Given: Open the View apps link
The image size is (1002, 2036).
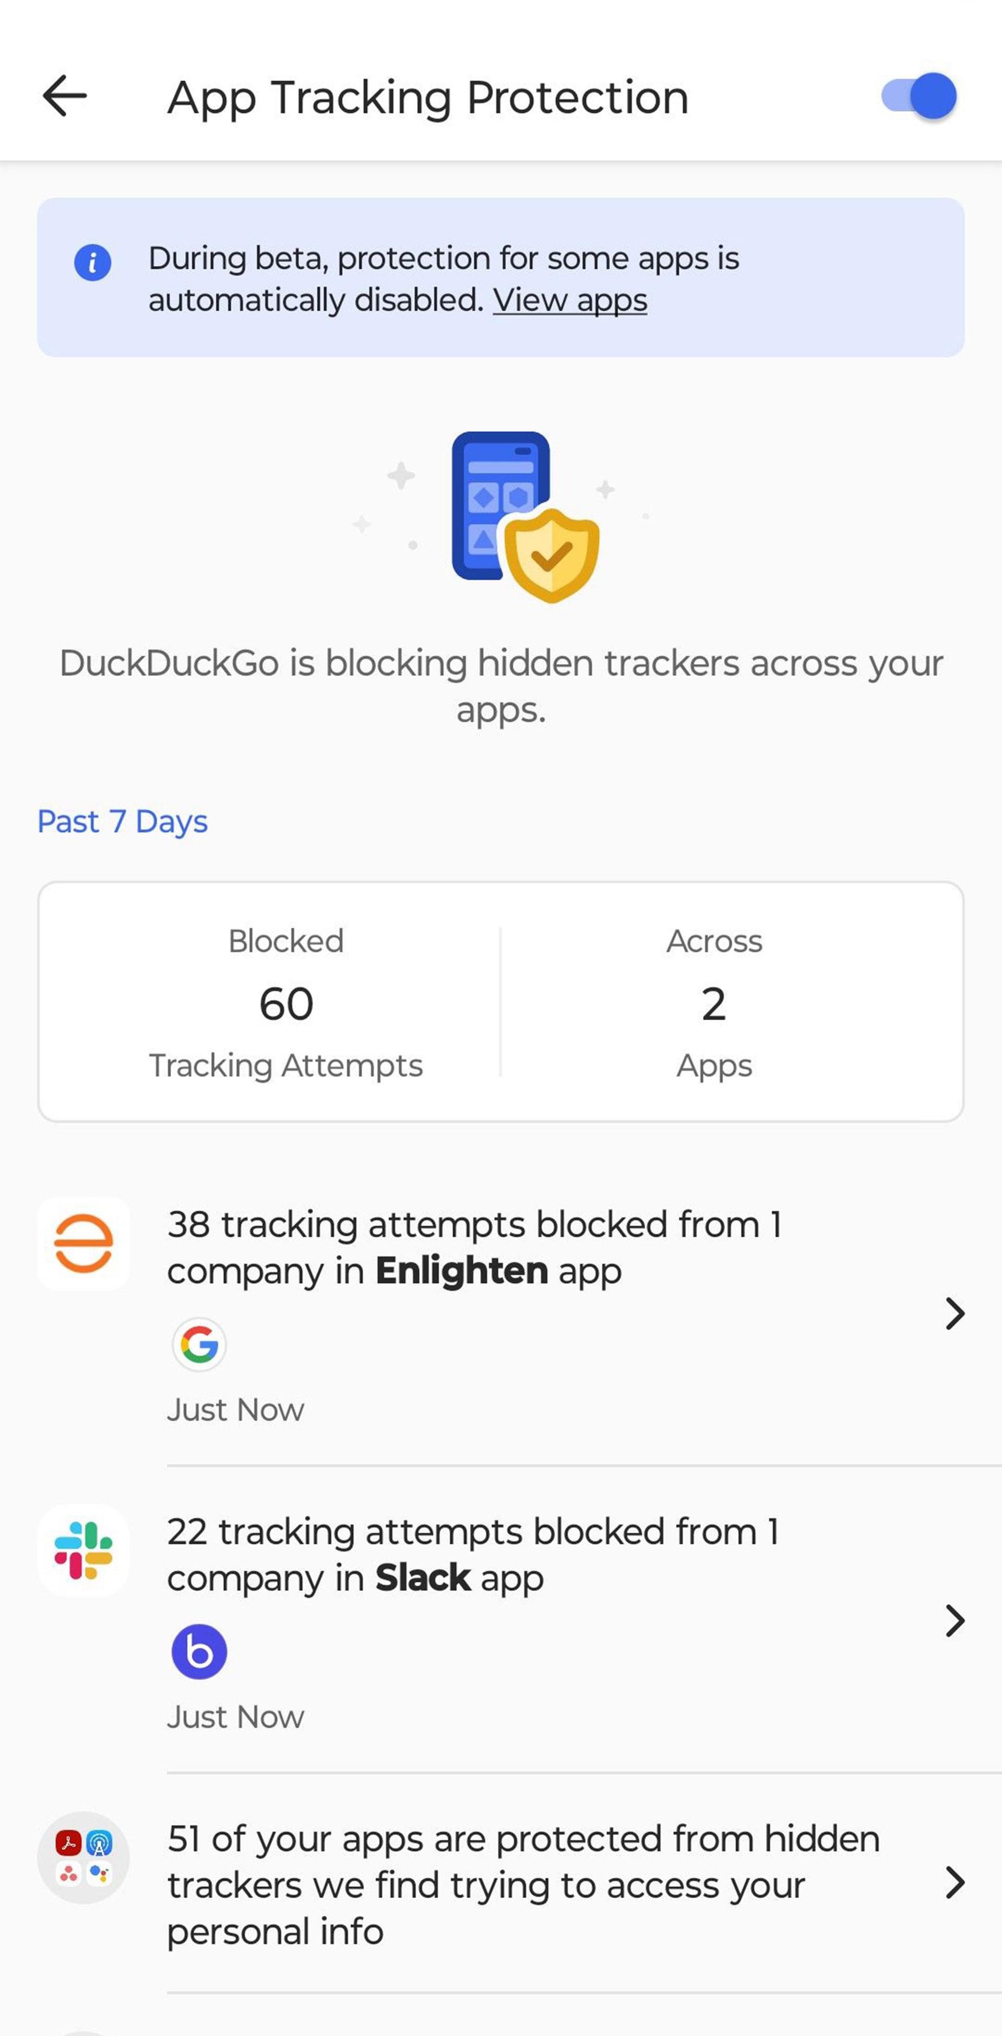Looking at the screenshot, I should pos(570,300).
